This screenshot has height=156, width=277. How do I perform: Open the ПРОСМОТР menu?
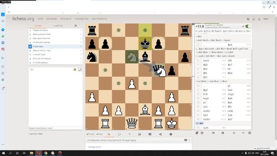[x=65, y=19]
